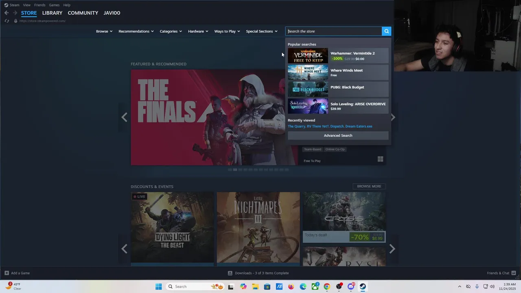
Task: Click the BROWSE MORE button
Action: point(369,186)
